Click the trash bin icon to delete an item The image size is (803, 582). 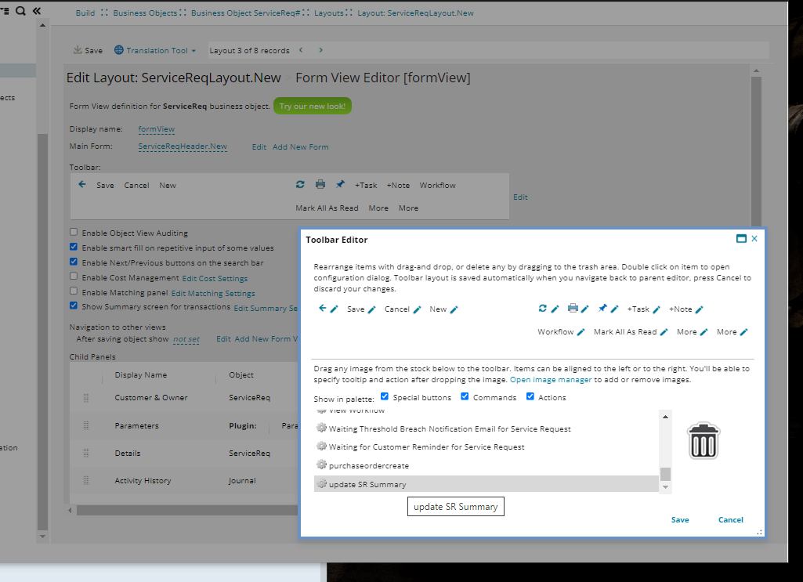(x=703, y=440)
